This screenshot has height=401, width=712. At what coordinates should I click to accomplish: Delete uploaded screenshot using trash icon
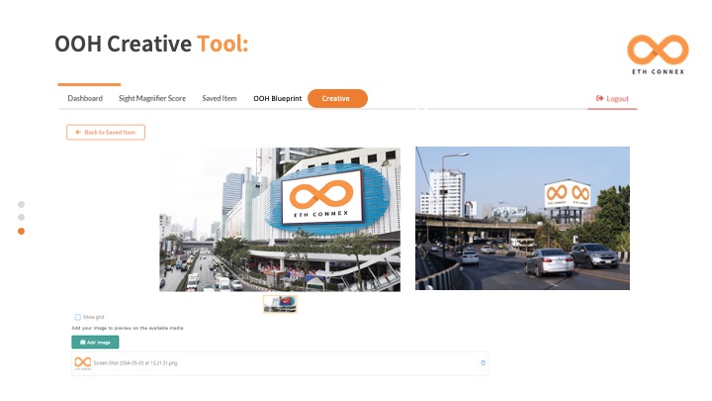(x=483, y=363)
